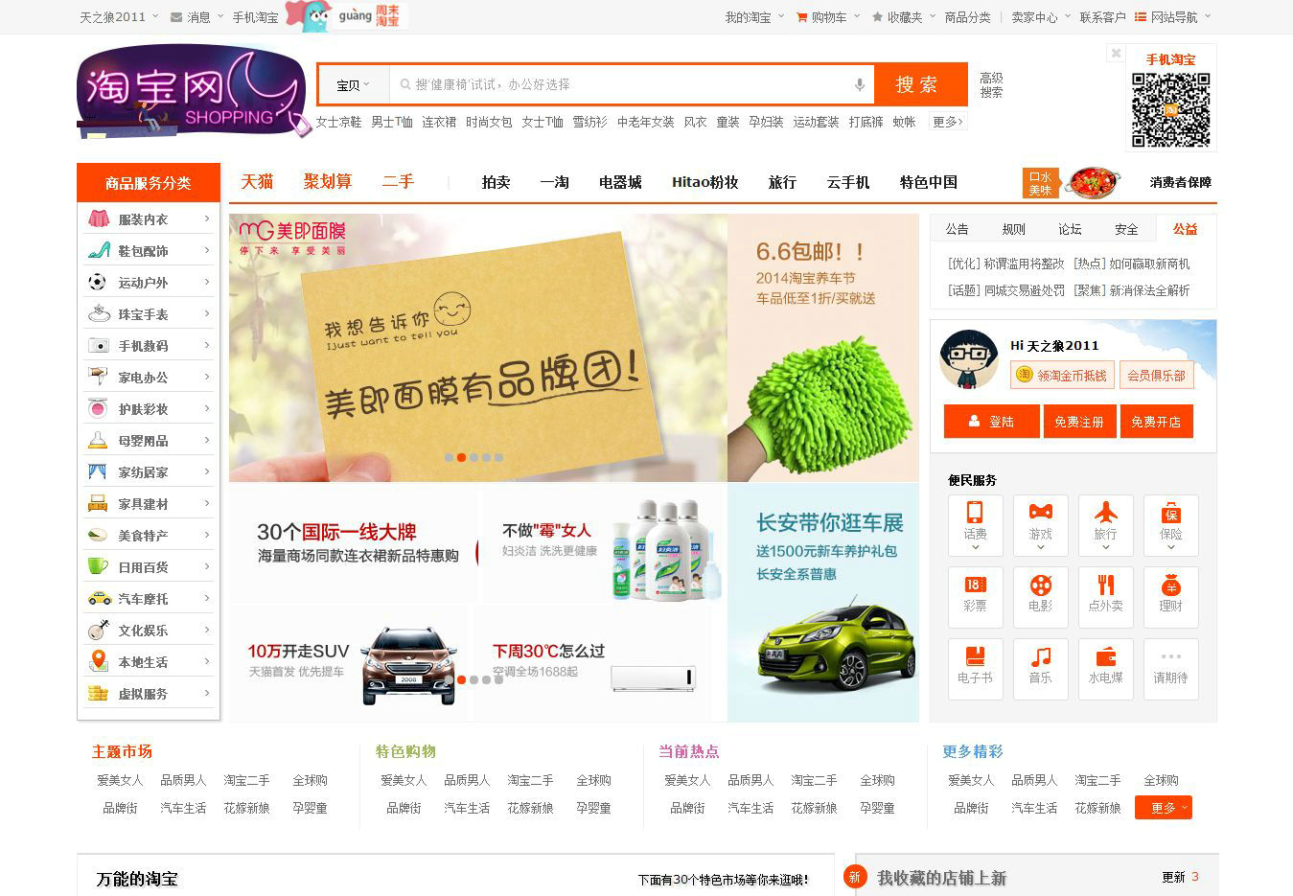Click the 领淘金币抵钱 button

pos(1062,376)
